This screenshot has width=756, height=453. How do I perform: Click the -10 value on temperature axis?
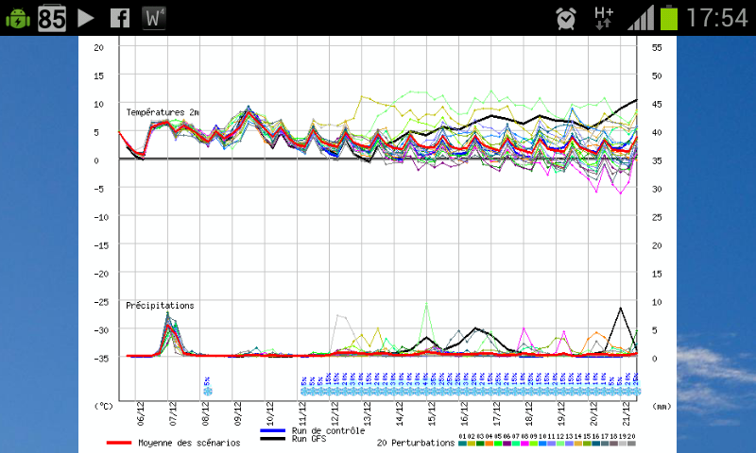(101, 217)
